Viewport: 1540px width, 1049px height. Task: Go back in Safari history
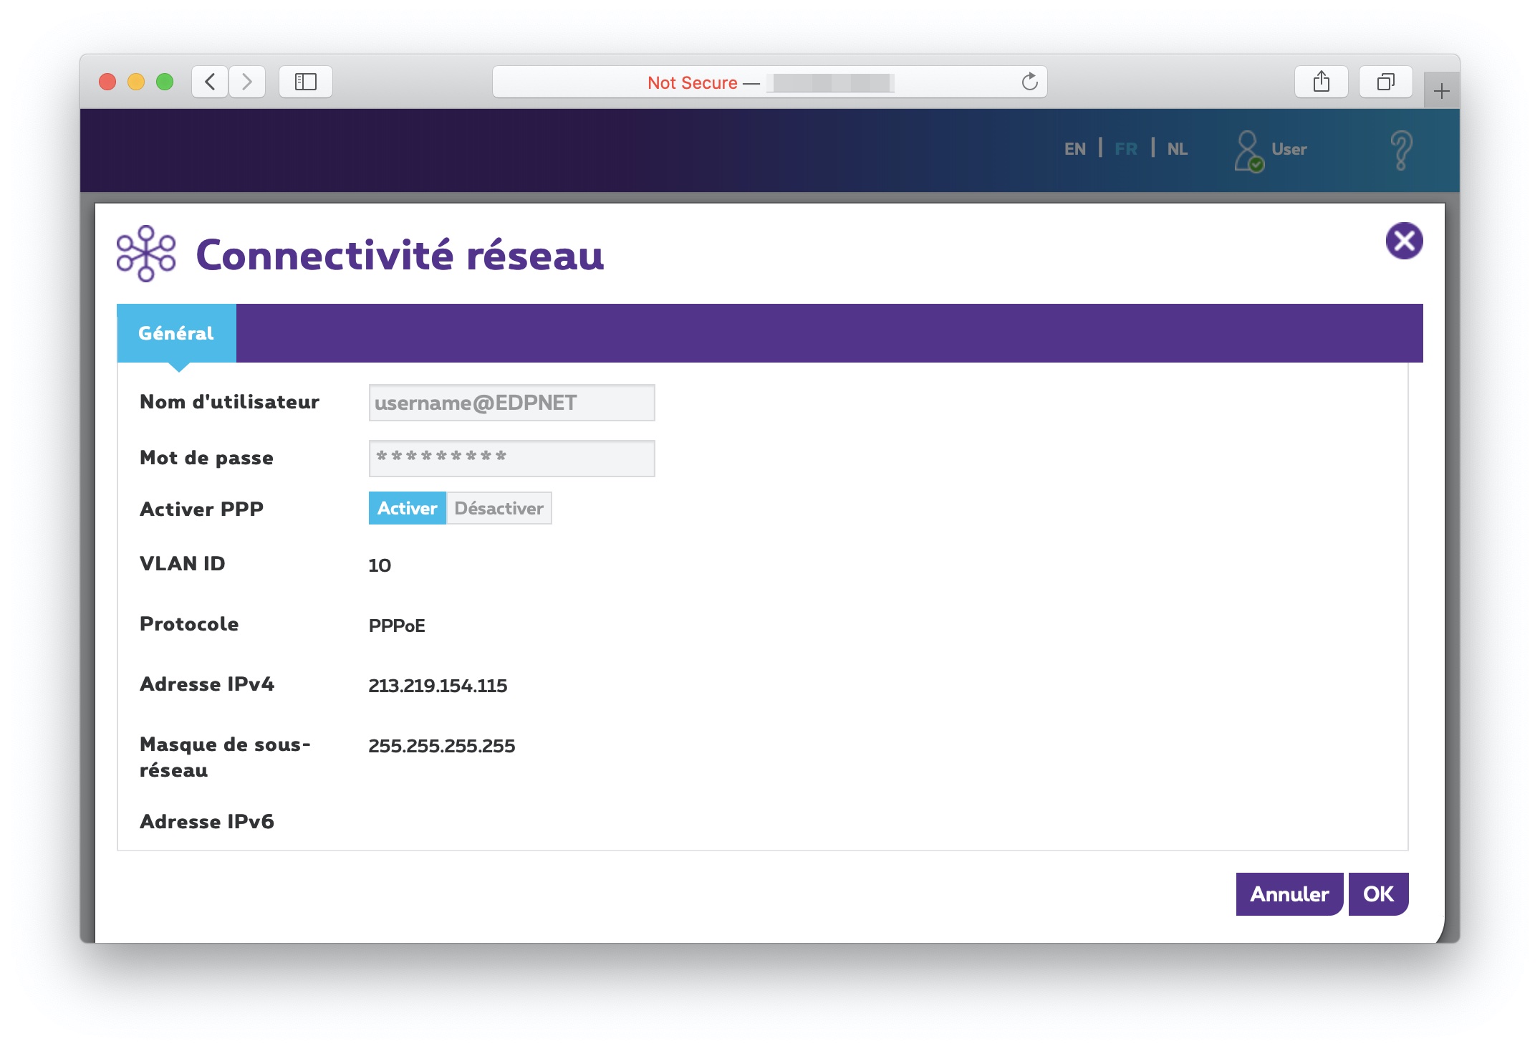pos(210,82)
